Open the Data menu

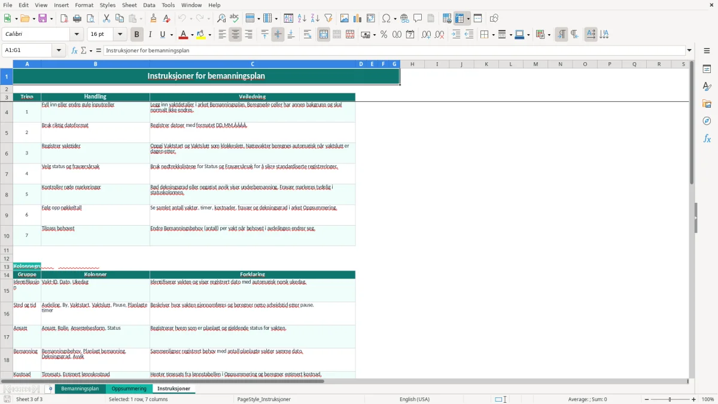click(x=149, y=5)
